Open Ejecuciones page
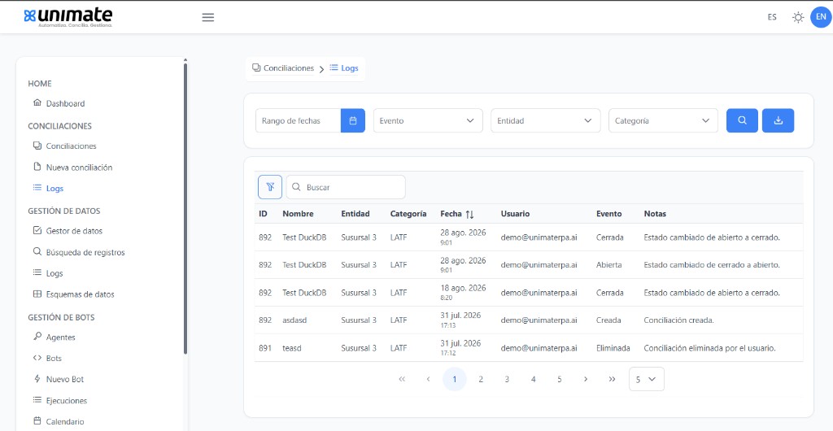Image resolution: width=833 pixels, height=431 pixels. pyautogui.click(x=67, y=401)
